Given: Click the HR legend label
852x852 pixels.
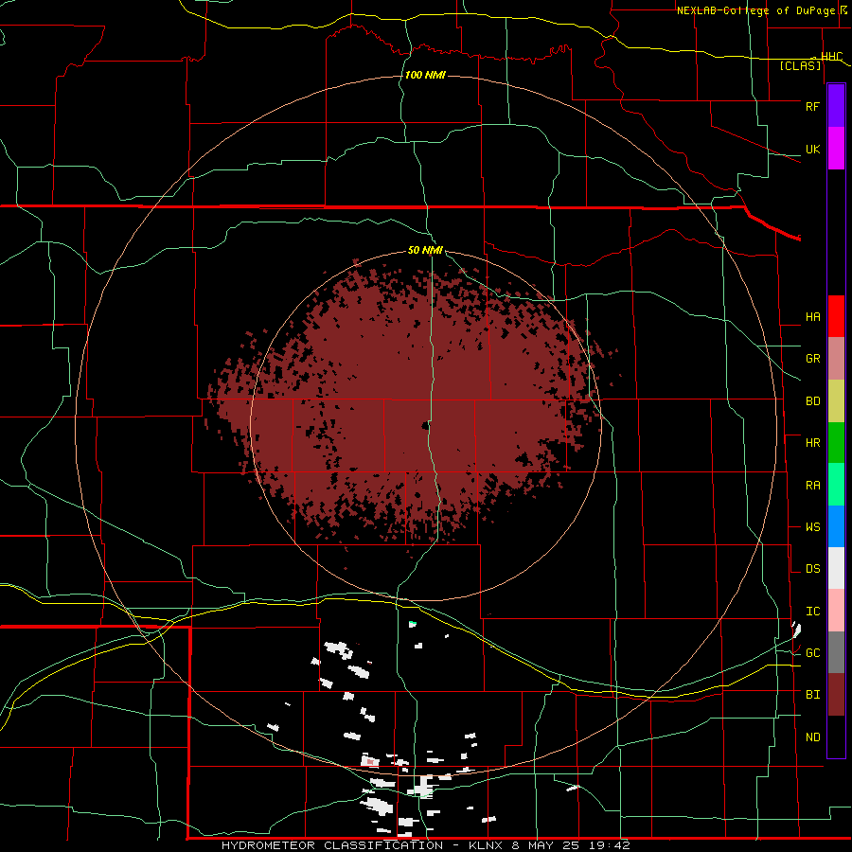Looking at the screenshot, I should [812, 443].
